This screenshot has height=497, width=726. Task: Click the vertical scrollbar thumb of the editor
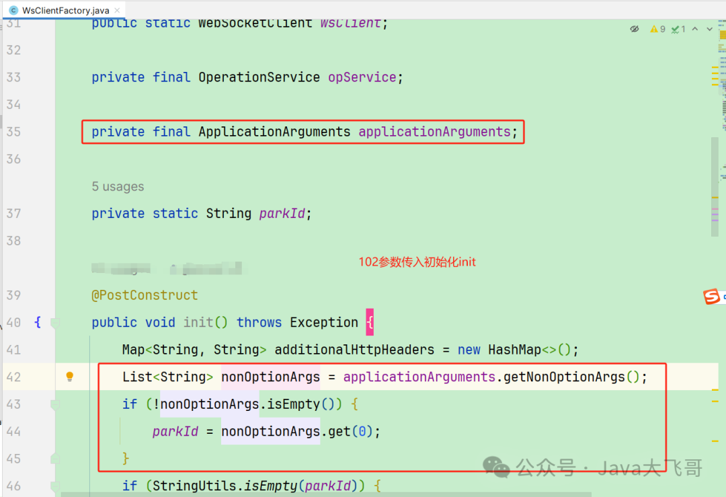(715, 187)
